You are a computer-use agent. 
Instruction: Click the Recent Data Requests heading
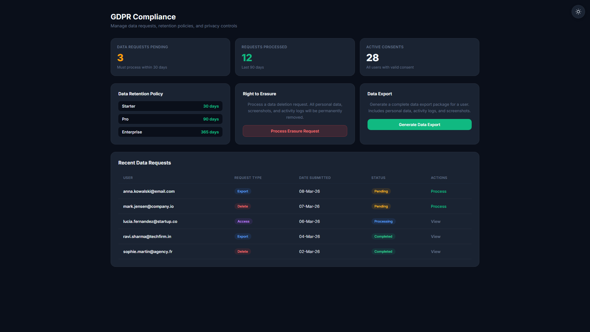pyautogui.click(x=144, y=163)
